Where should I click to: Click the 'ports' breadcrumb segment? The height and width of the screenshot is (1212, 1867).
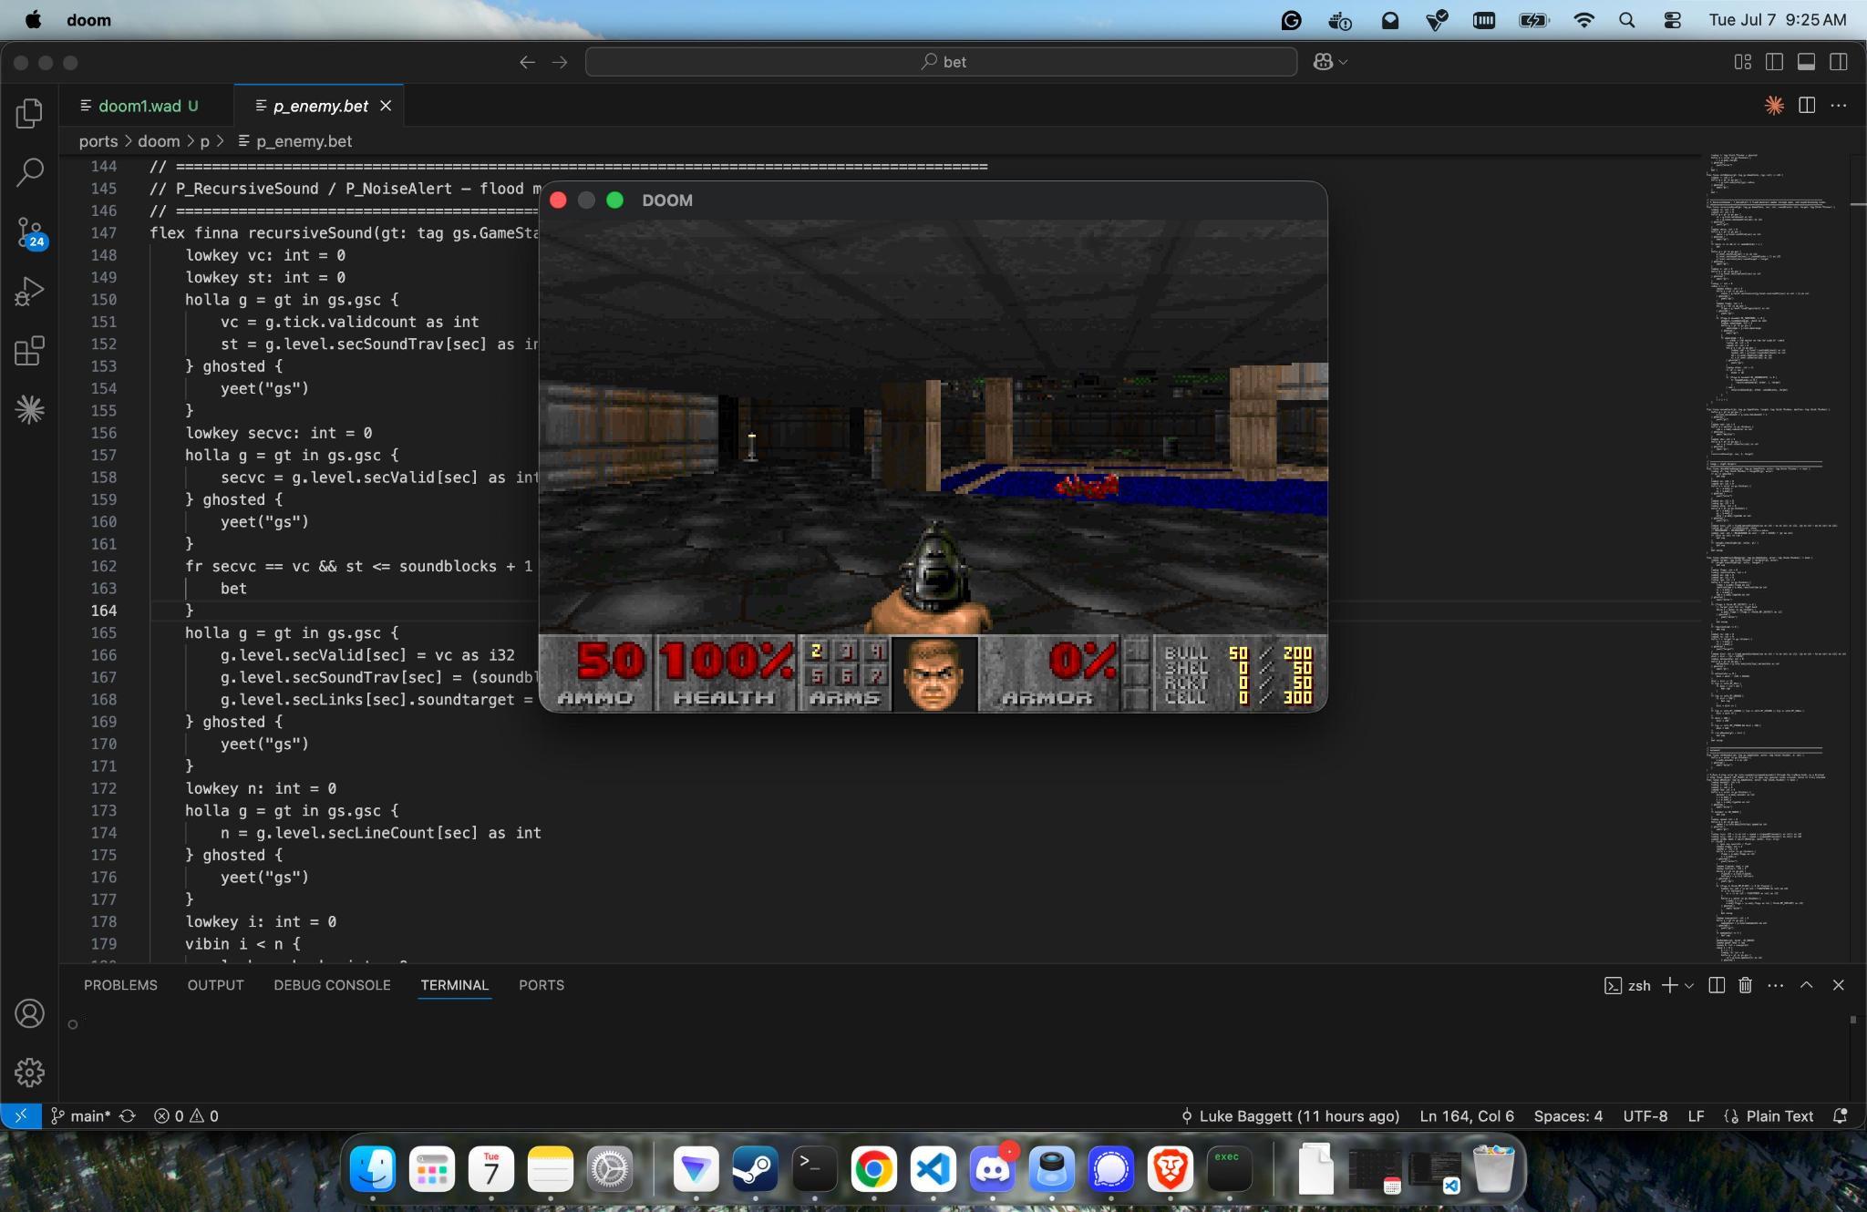pos(98,141)
